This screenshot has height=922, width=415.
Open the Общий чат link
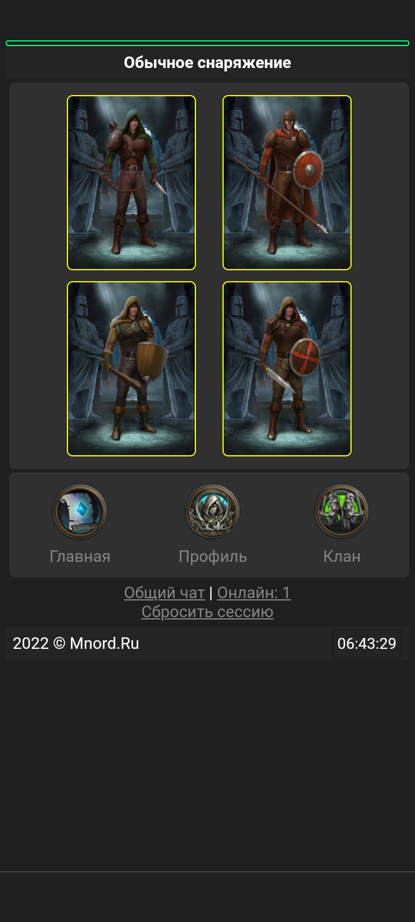tap(164, 592)
